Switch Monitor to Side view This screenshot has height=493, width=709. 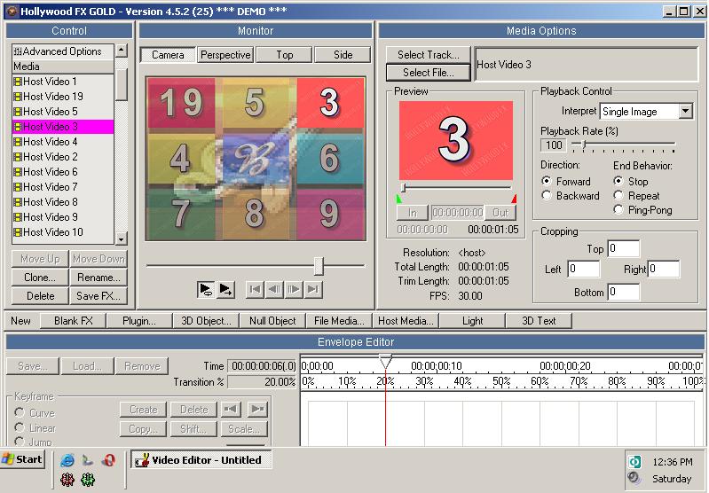coord(343,55)
